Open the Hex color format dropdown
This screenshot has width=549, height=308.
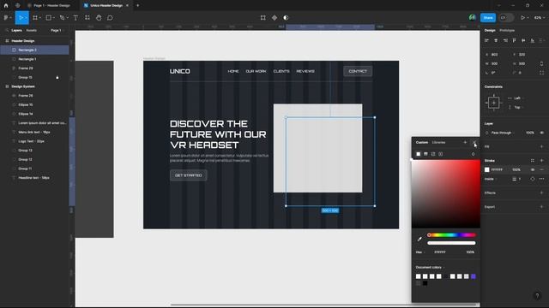point(420,252)
